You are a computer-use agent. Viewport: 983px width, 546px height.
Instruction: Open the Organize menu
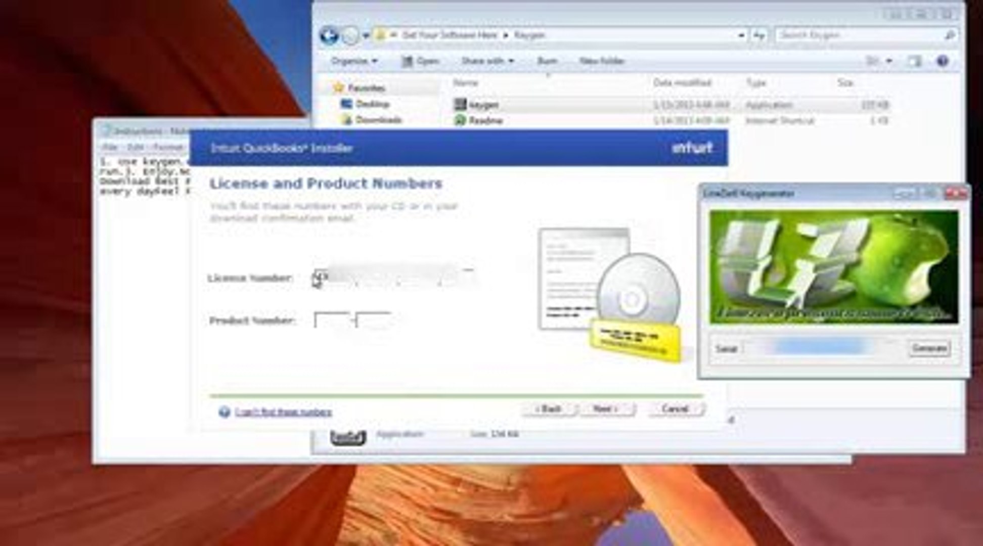click(x=354, y=61)
